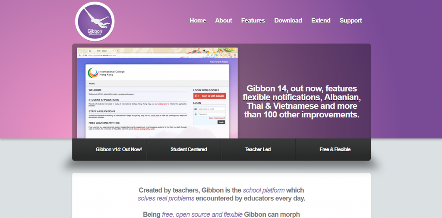Switch to the Teacher Led tab
The width and height of the screenshot is (442, 218).
click(x=259, y=149)
